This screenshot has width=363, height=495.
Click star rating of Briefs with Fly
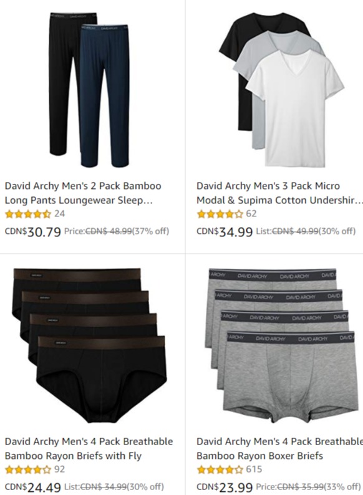point(28,469)
